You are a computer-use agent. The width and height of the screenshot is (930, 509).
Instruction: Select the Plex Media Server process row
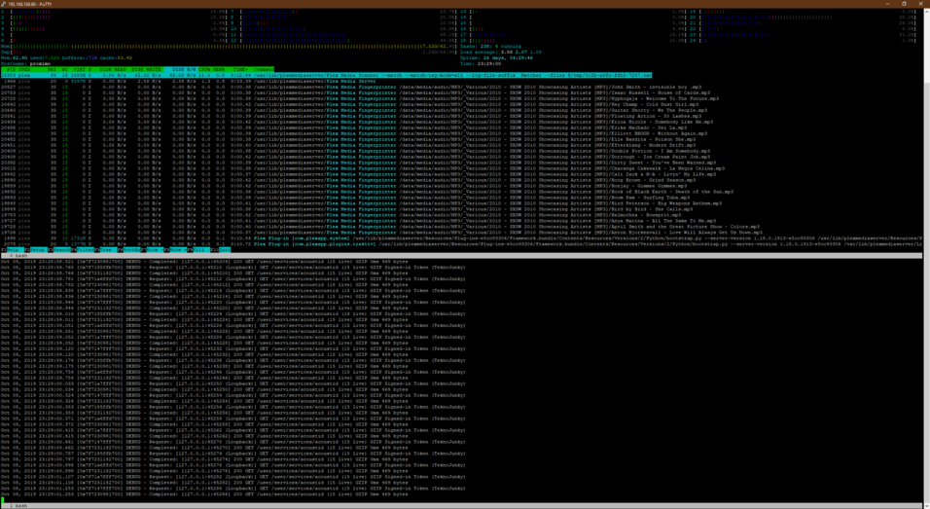[189, 82]
